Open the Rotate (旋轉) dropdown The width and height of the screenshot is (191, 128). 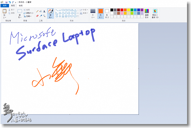pos(27,16)
